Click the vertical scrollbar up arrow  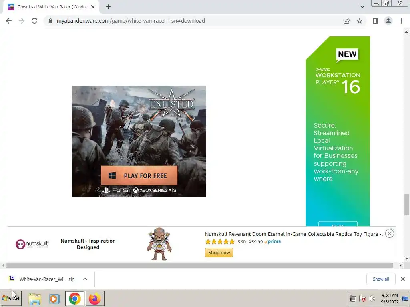click(407, 32)
